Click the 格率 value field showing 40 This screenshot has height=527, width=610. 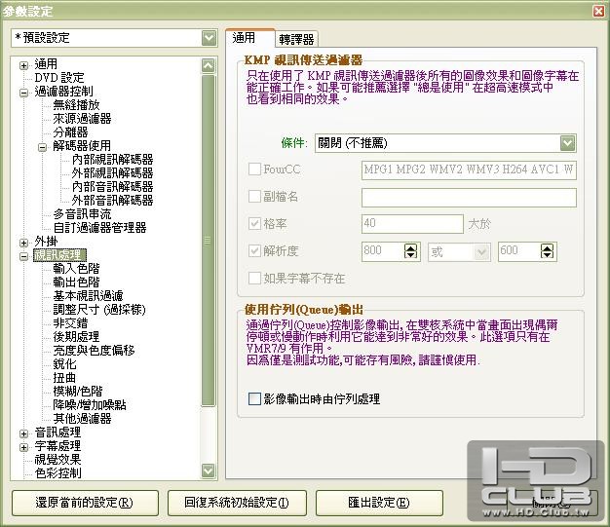(x=412, y=224)
